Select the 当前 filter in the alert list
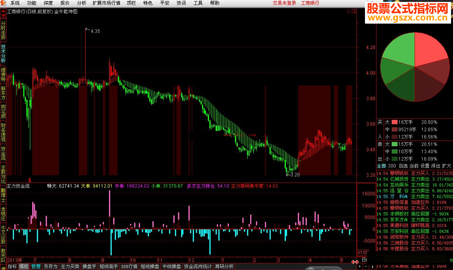 414,166
